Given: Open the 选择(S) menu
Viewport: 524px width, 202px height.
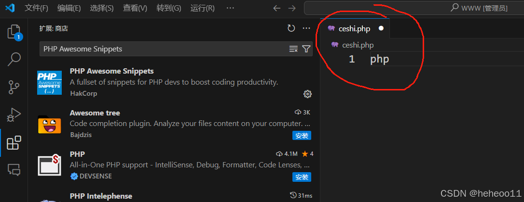Looking at the screenshot, I should 102,8.
